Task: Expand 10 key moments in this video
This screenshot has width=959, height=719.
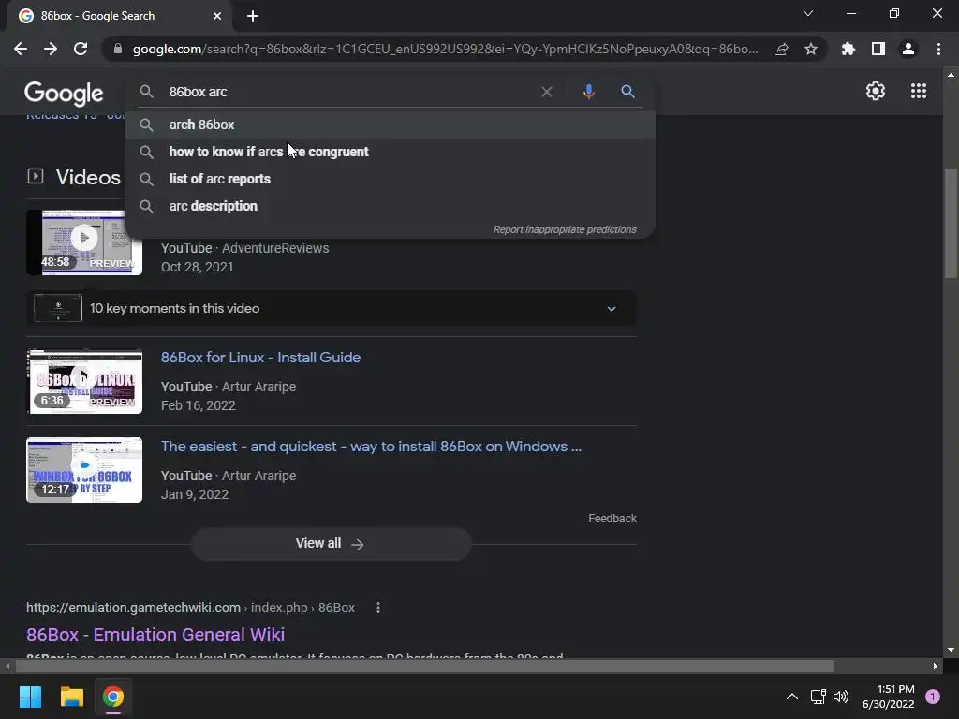Action: pos(331,308)
